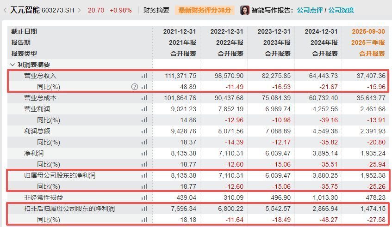Click stock name 天元智能
Screen dimensions: 392x227
[x=25, y=10]
